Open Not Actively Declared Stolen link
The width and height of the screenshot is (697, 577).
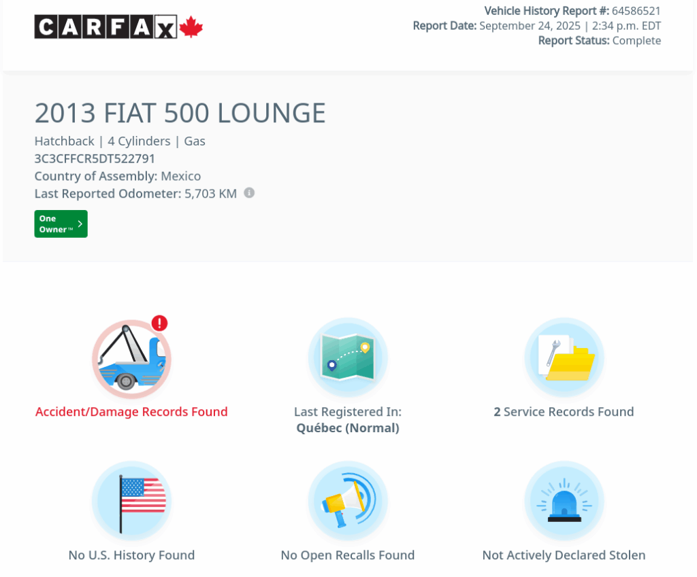click(564, 555)
